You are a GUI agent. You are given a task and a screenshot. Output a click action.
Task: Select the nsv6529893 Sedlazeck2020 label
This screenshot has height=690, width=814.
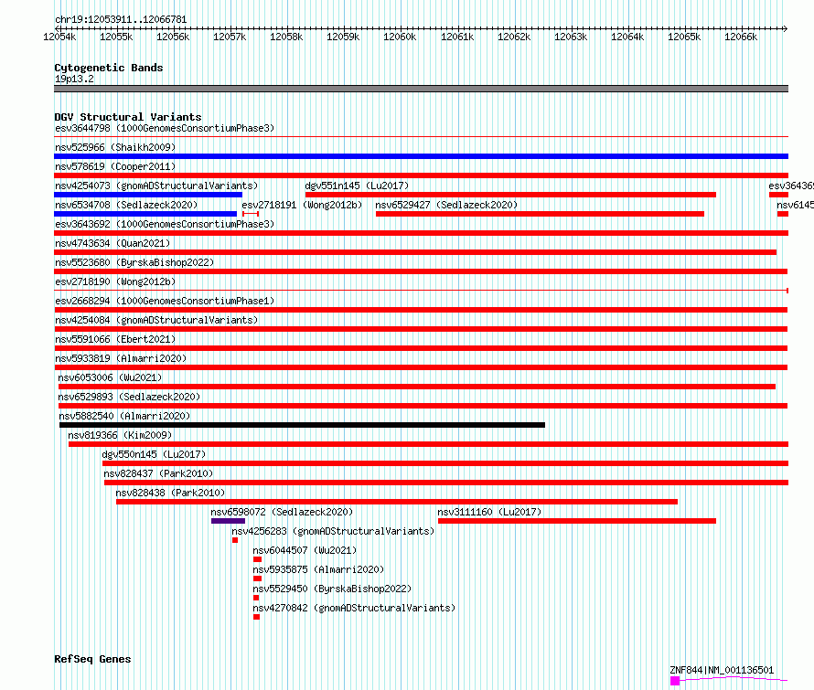tap(129, 397)
